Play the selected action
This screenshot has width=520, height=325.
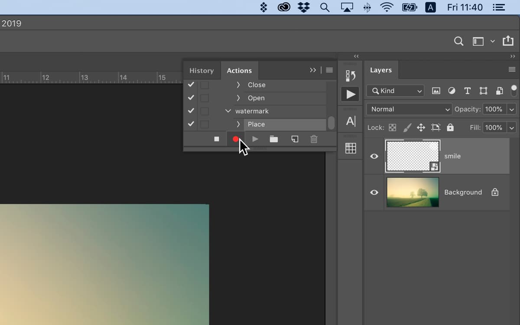click(255, 139)
